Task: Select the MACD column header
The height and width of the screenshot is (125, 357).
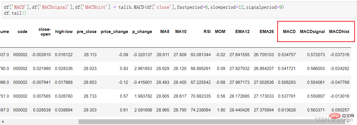Action: click(289, 32)
